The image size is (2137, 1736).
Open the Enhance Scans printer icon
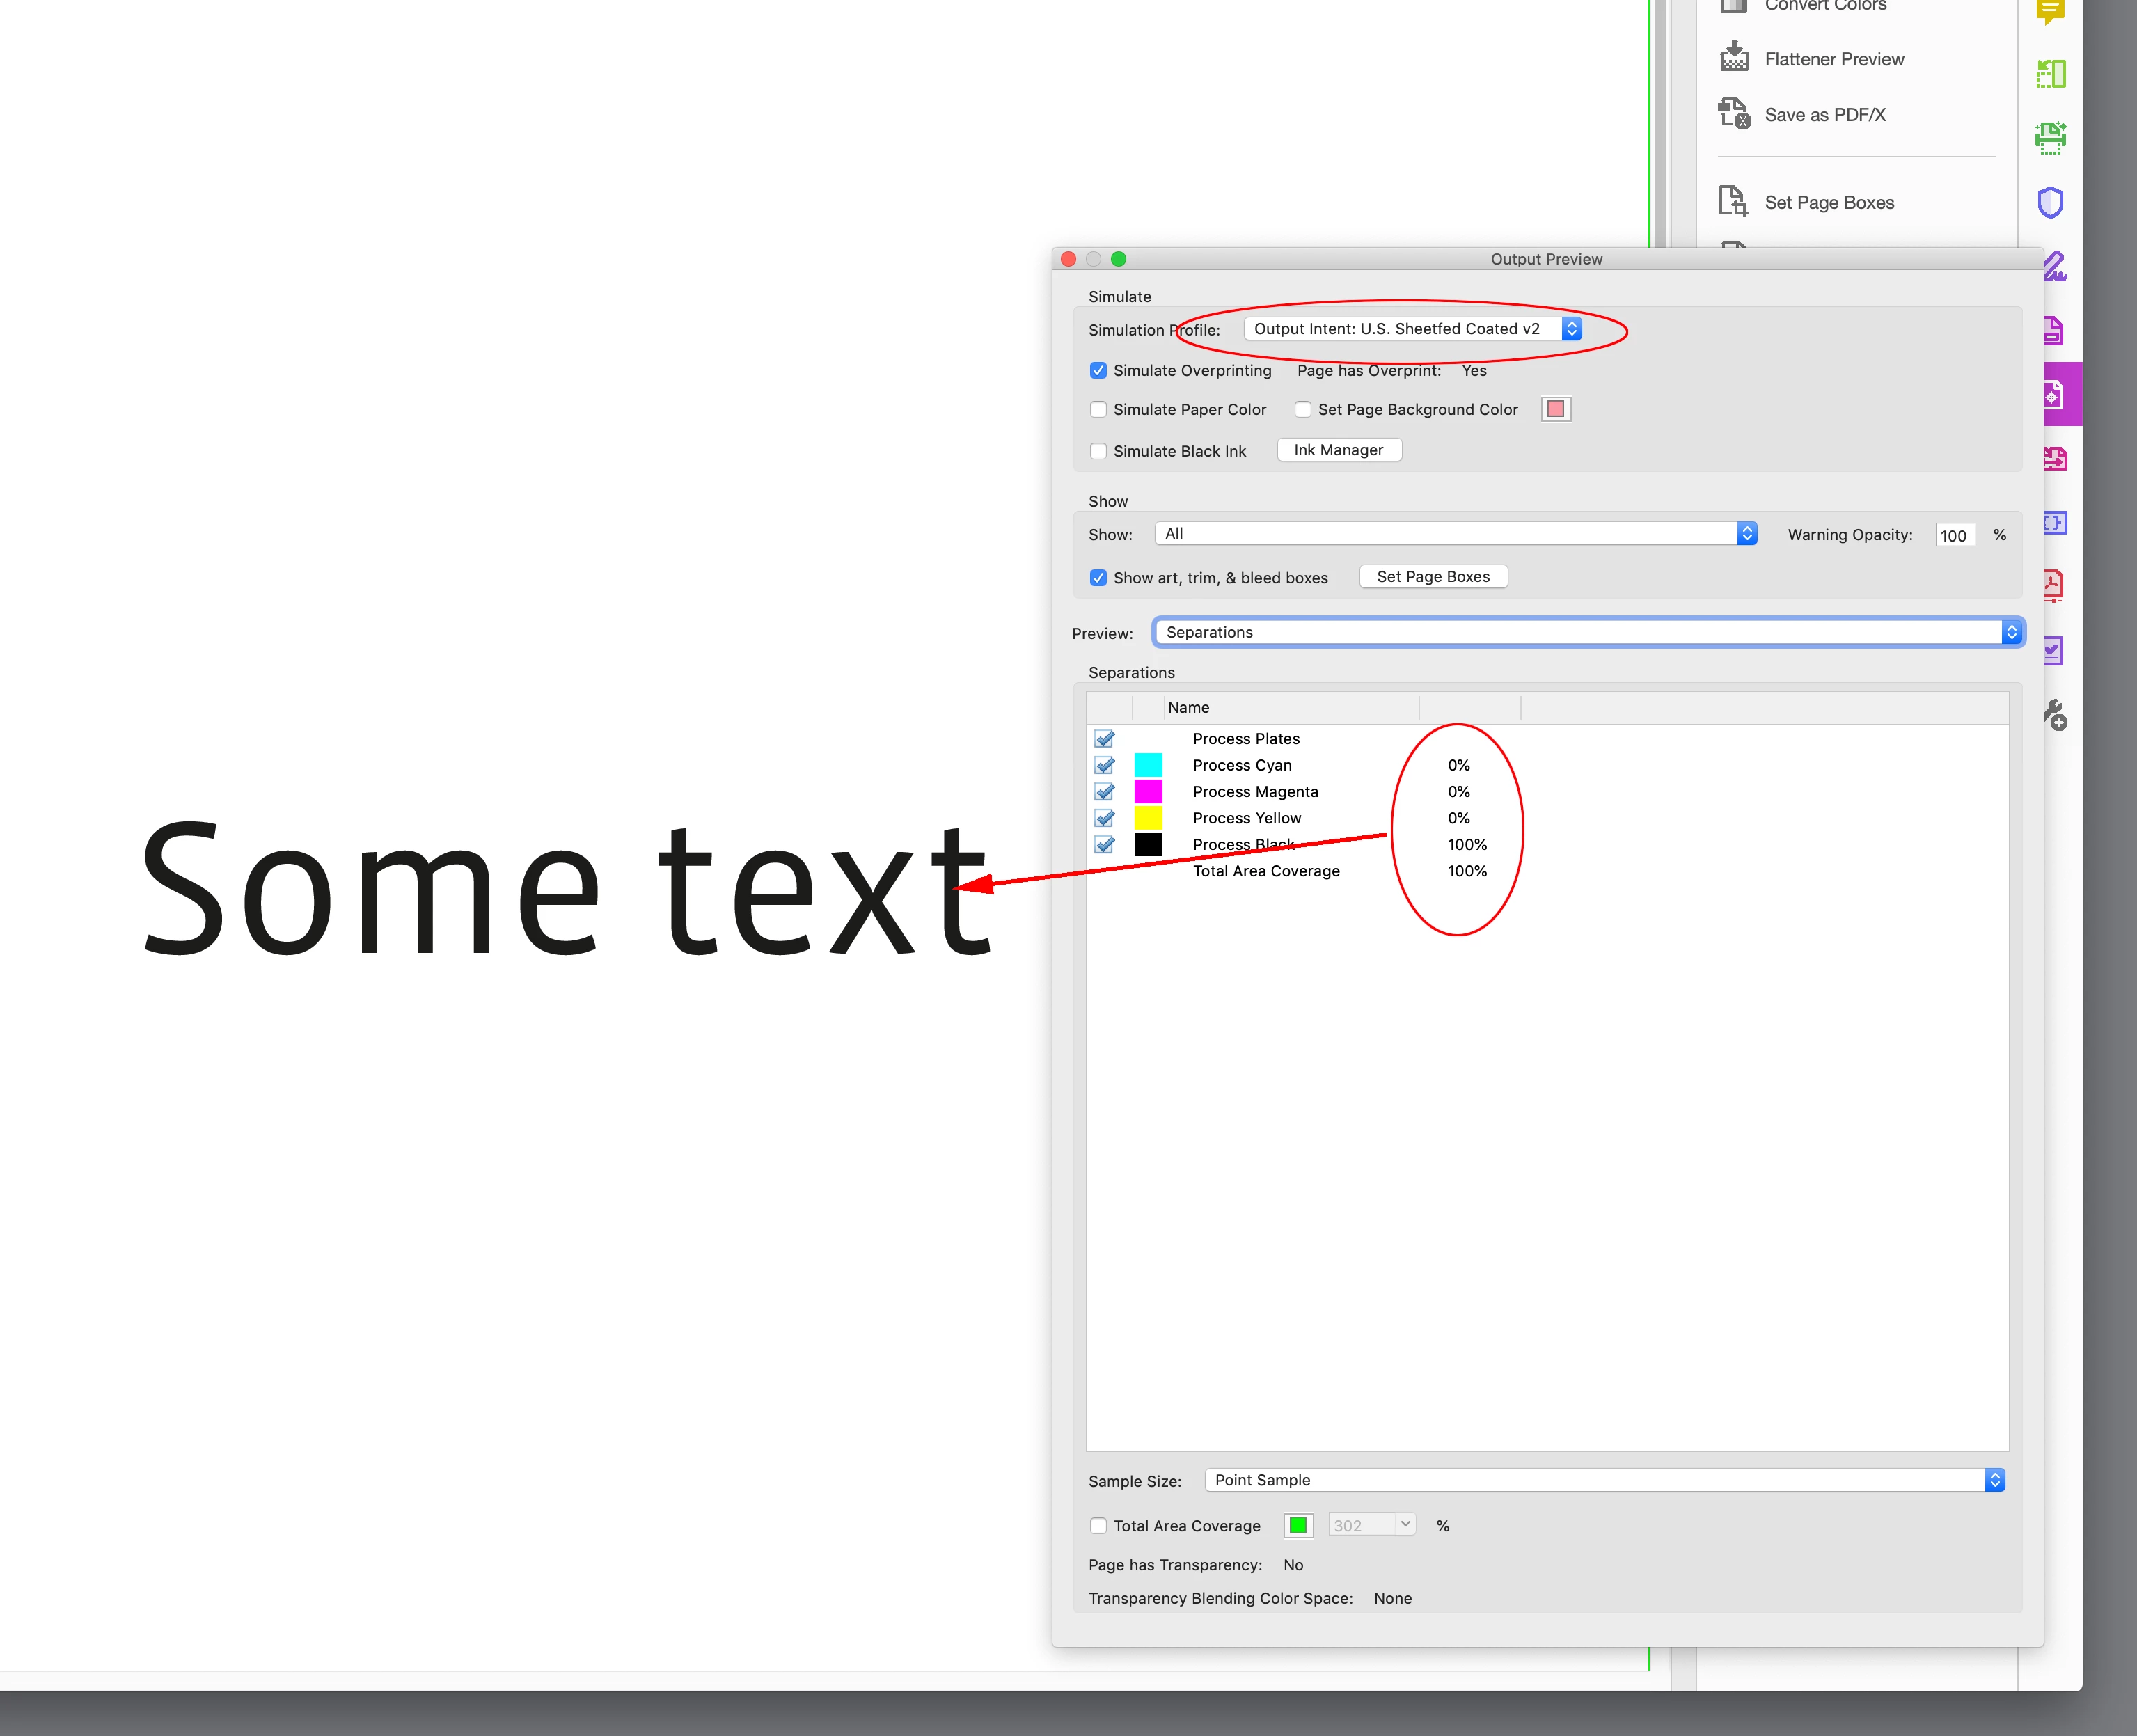tap(2050, 138)
